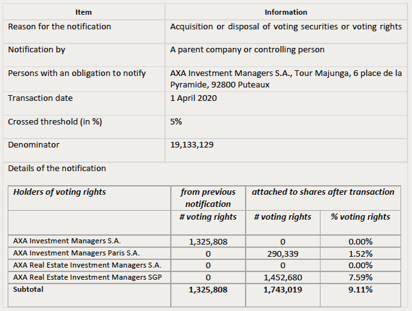Click the transaction date value '1 April 2020'
This screenshot has height=311, width=412.
(193, 98)
